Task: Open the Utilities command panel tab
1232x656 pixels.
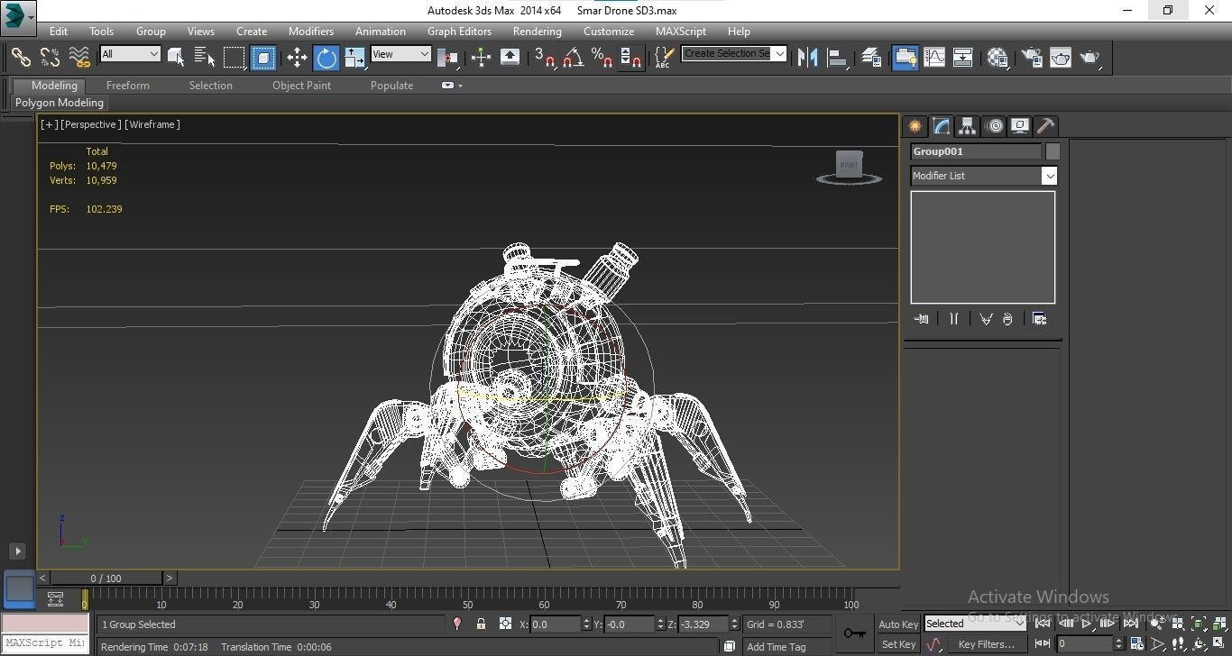Action: [x=1046, y=126]
